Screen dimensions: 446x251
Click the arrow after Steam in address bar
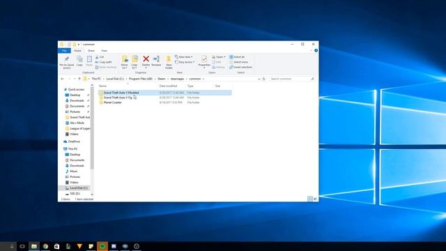click(x=168, y=79)
